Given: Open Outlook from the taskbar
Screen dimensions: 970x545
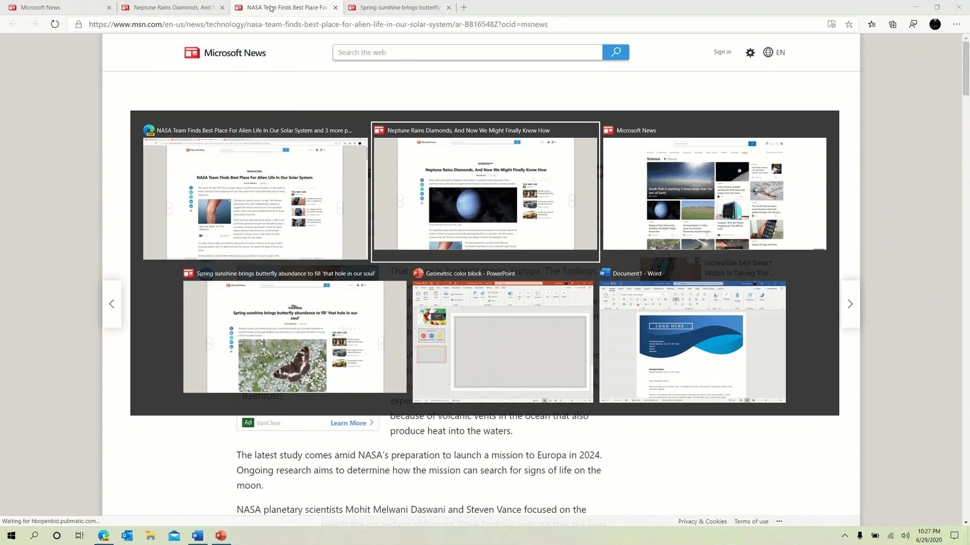Looking at the screenshot, I should click(x=127, y=535).
